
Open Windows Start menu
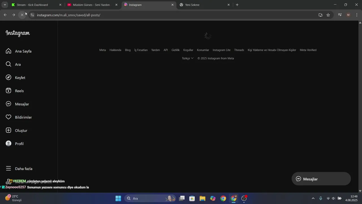click(118, 198)
